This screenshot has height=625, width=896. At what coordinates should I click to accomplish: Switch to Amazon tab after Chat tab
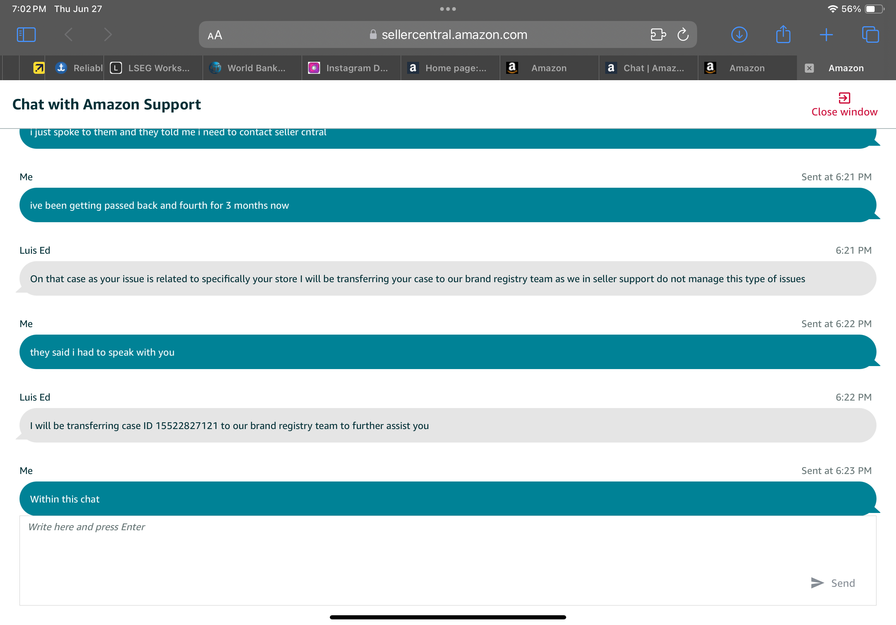tap(748, 68)
